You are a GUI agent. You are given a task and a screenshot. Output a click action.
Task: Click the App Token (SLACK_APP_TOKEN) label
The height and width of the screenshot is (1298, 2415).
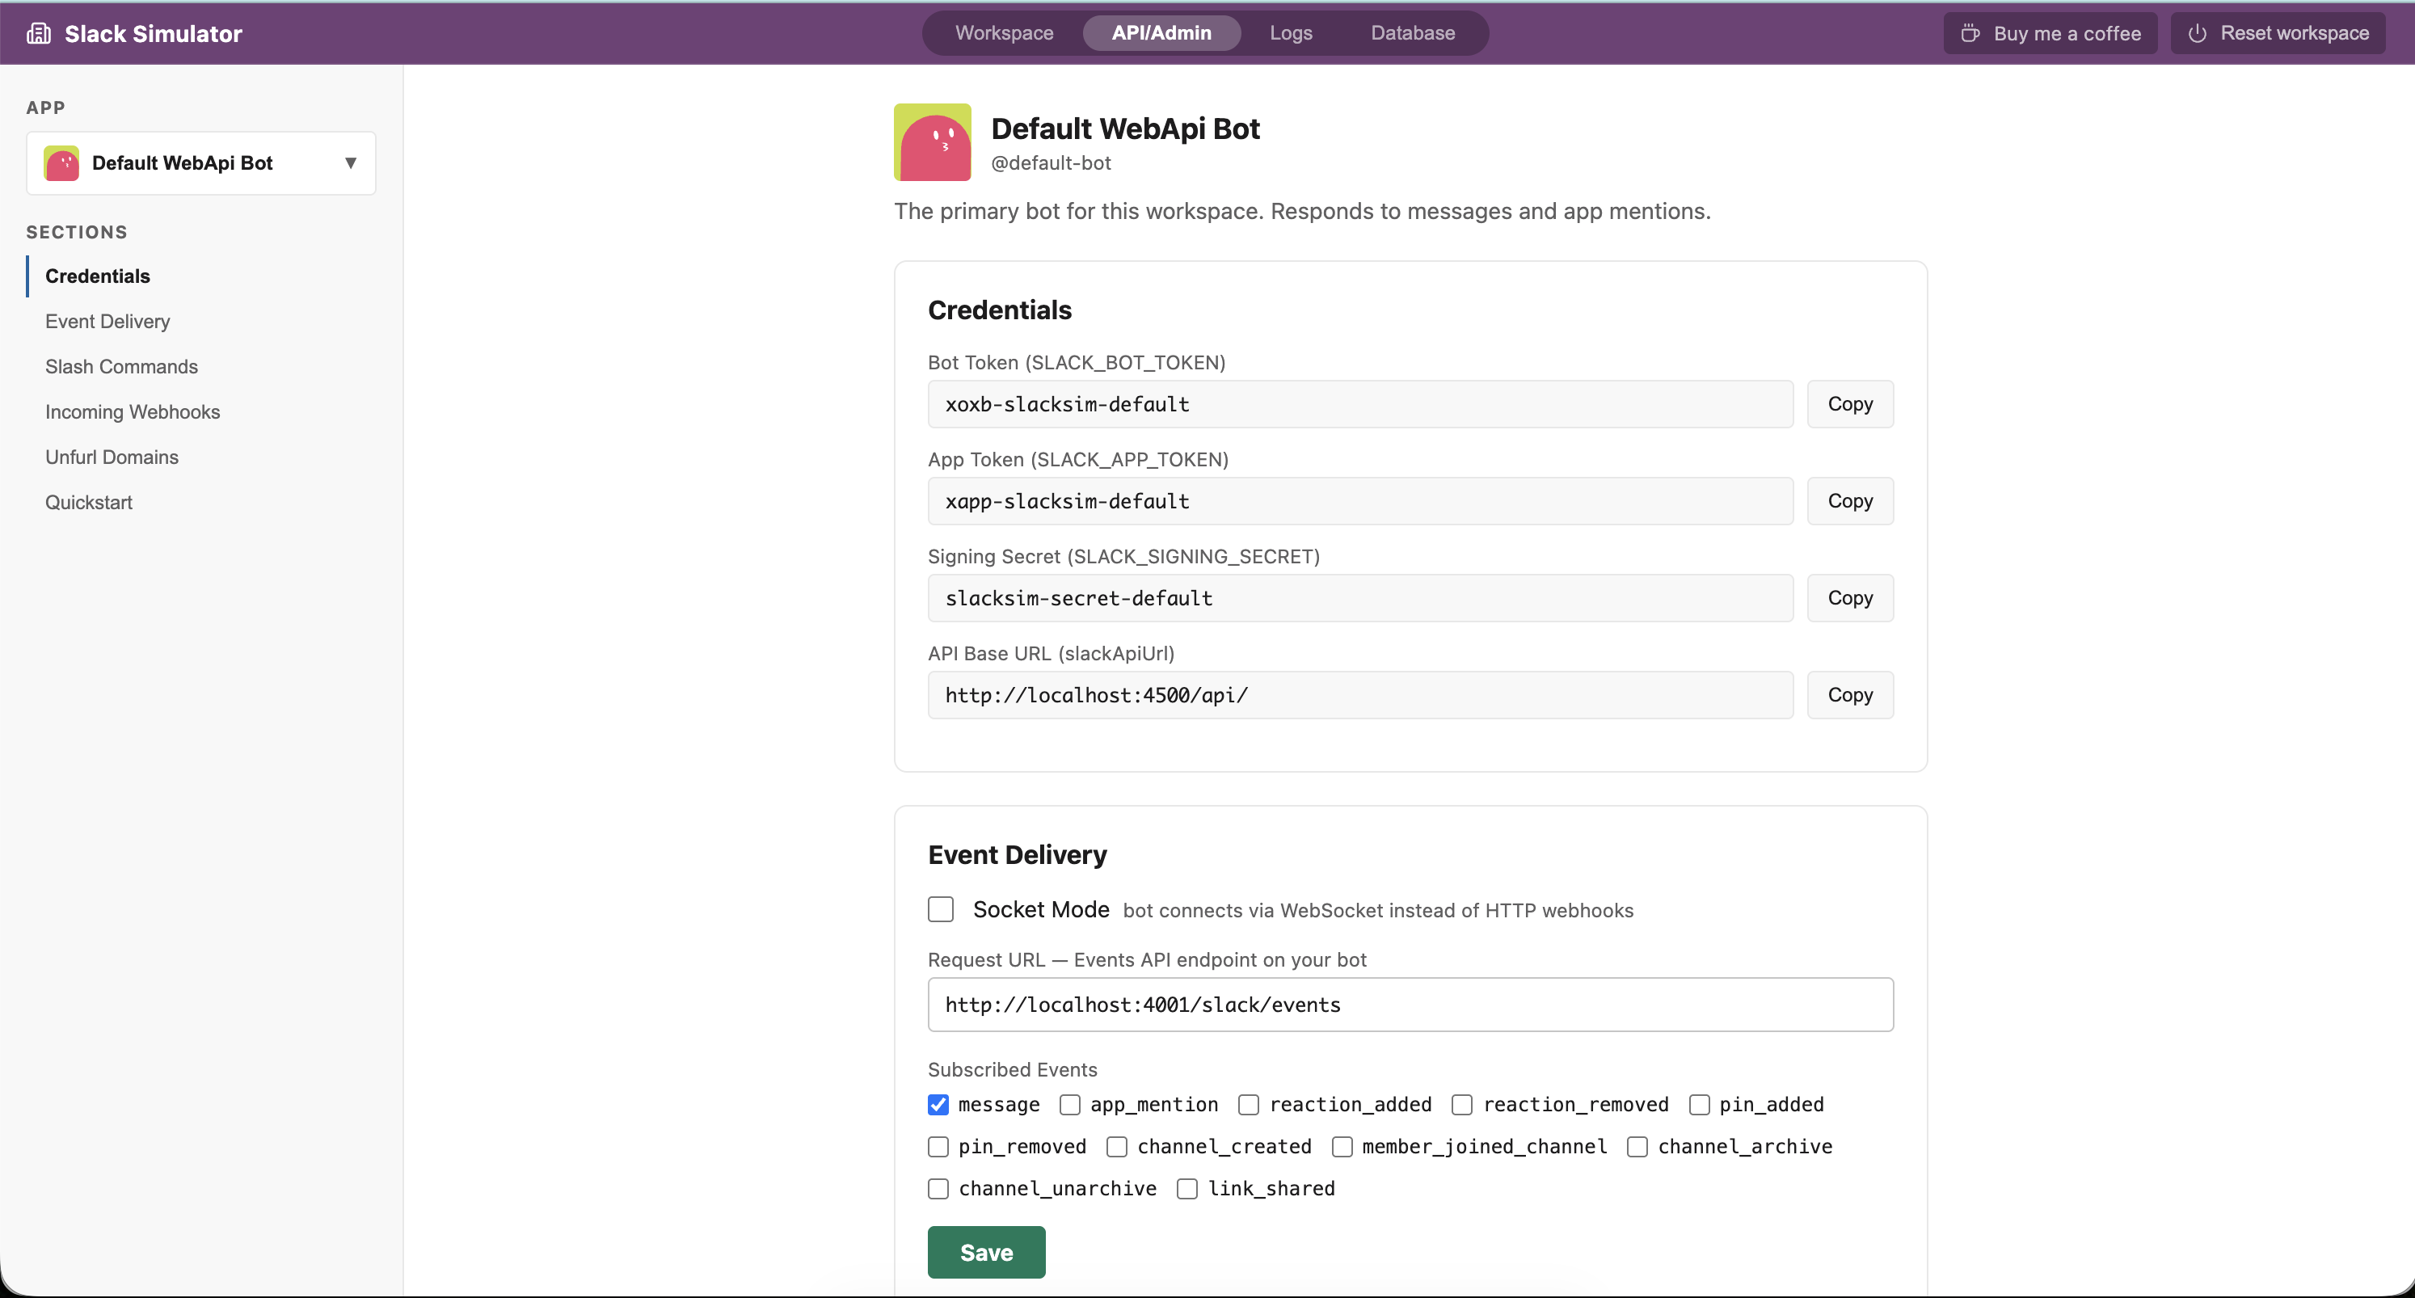[1078, 459]
